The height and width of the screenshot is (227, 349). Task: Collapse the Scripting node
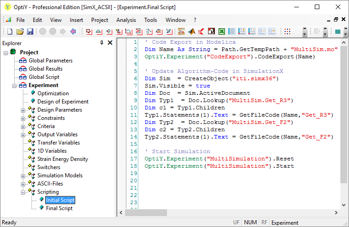tap(23, 192)
